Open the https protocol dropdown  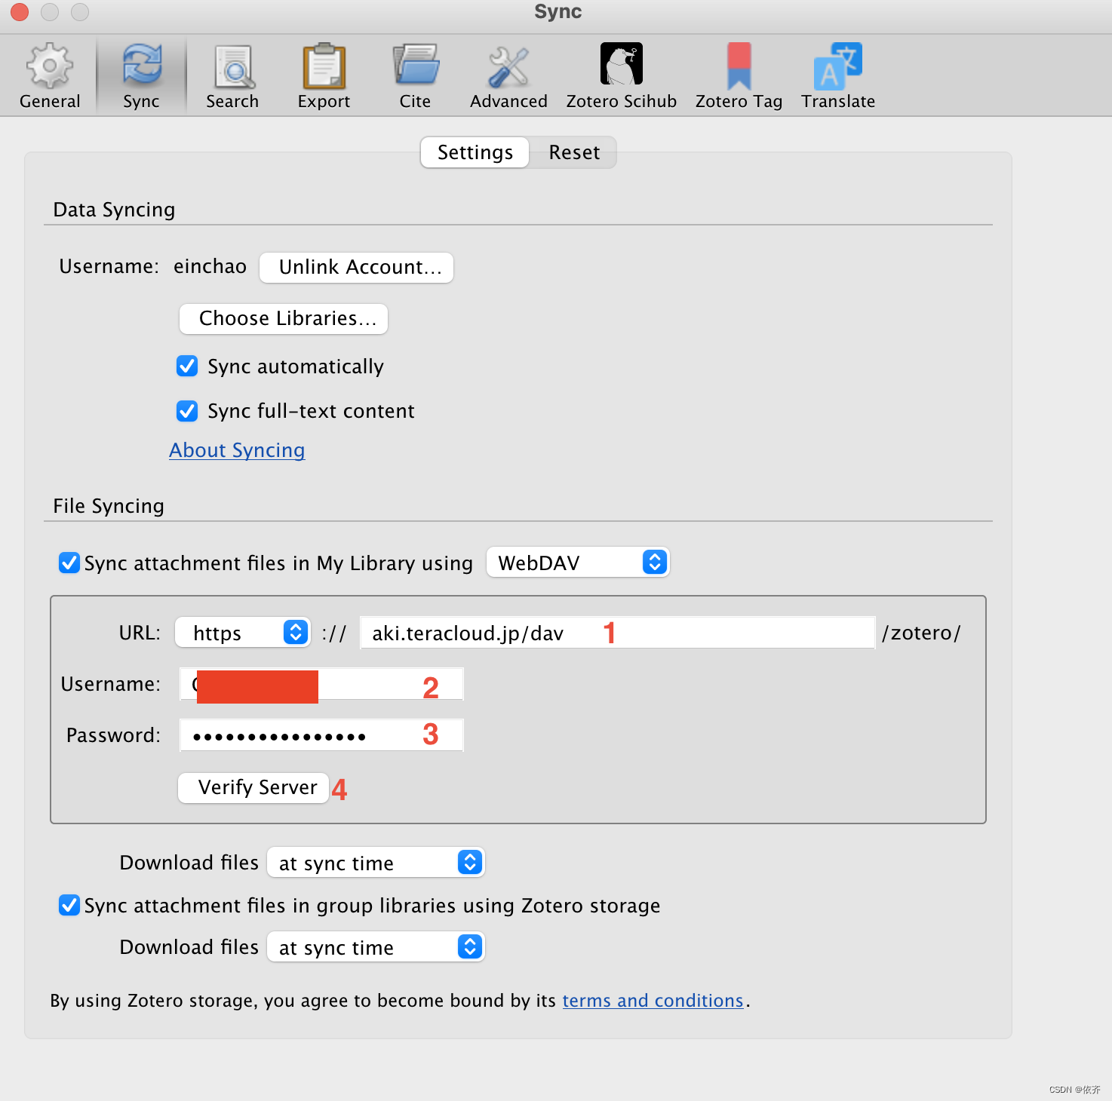[x=243, y=633]
